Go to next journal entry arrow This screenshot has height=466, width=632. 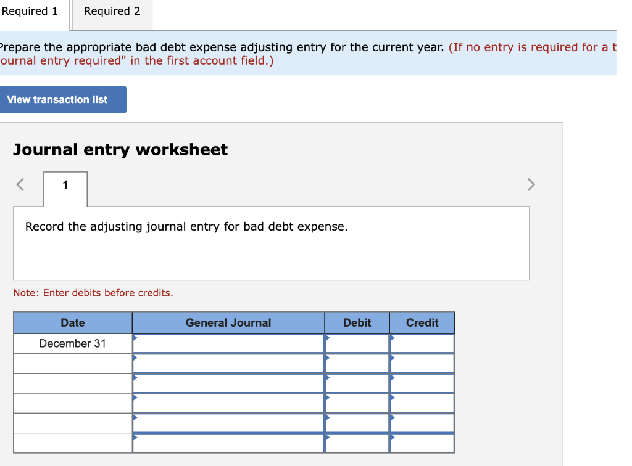coord(531,184)
